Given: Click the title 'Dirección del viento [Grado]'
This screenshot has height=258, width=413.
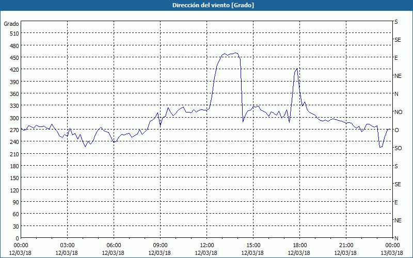Looking at the screenshot, I should point(213,5).
